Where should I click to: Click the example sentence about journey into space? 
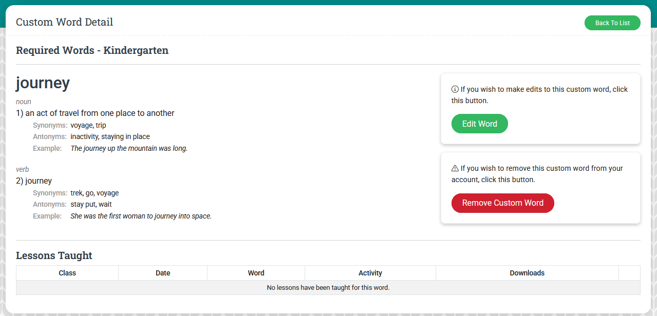(141, 216)
